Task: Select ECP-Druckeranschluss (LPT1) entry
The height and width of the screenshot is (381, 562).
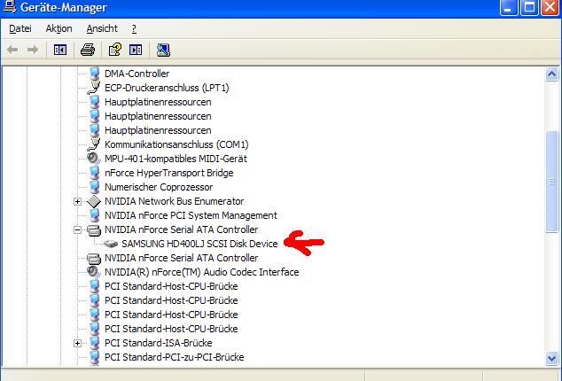Action: (167, 88)
